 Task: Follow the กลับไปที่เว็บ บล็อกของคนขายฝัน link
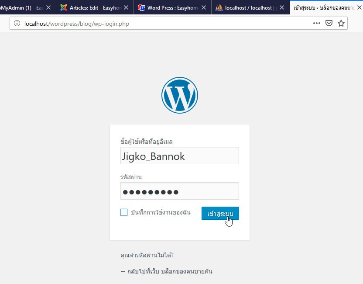[167, 271]
